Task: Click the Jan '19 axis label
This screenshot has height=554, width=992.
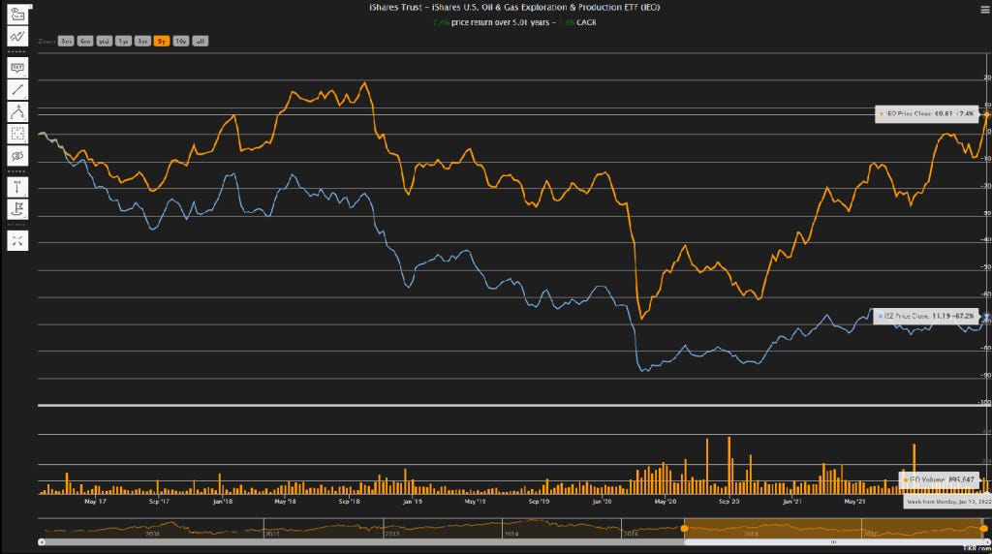Action: point(412,502)
